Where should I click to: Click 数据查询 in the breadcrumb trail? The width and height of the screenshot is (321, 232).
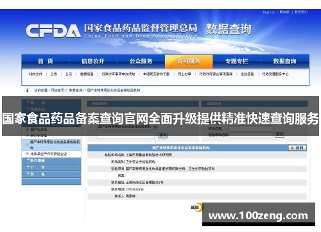coord(76,90)
